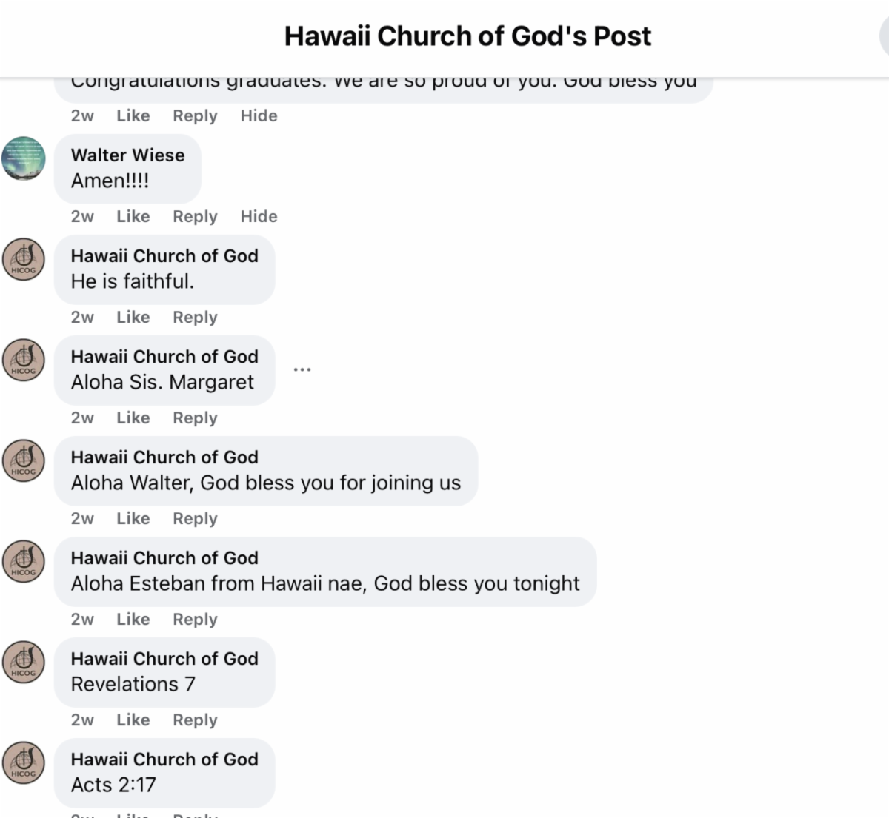
Task: Click HICOG avatar beside 'Aloha Walter' comment
Action: pyautogui.click(x=24, y=460)
